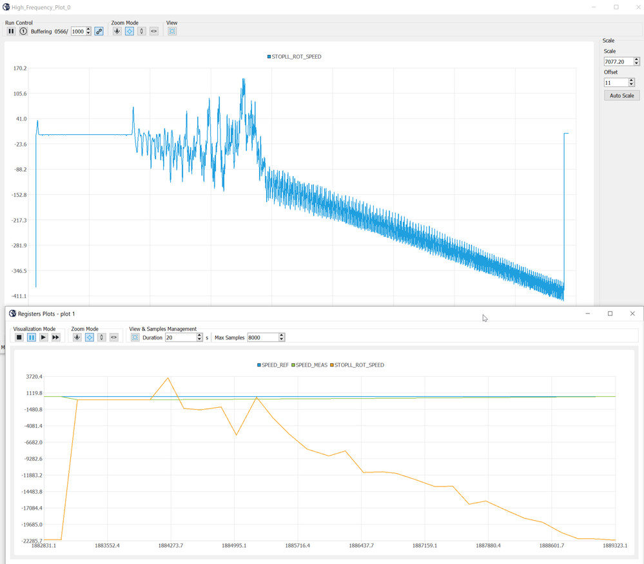Select horizontal zoom mode in High Frequency Plot
Image resolution: width=644 pixels, height=564 pixels.
154,31
